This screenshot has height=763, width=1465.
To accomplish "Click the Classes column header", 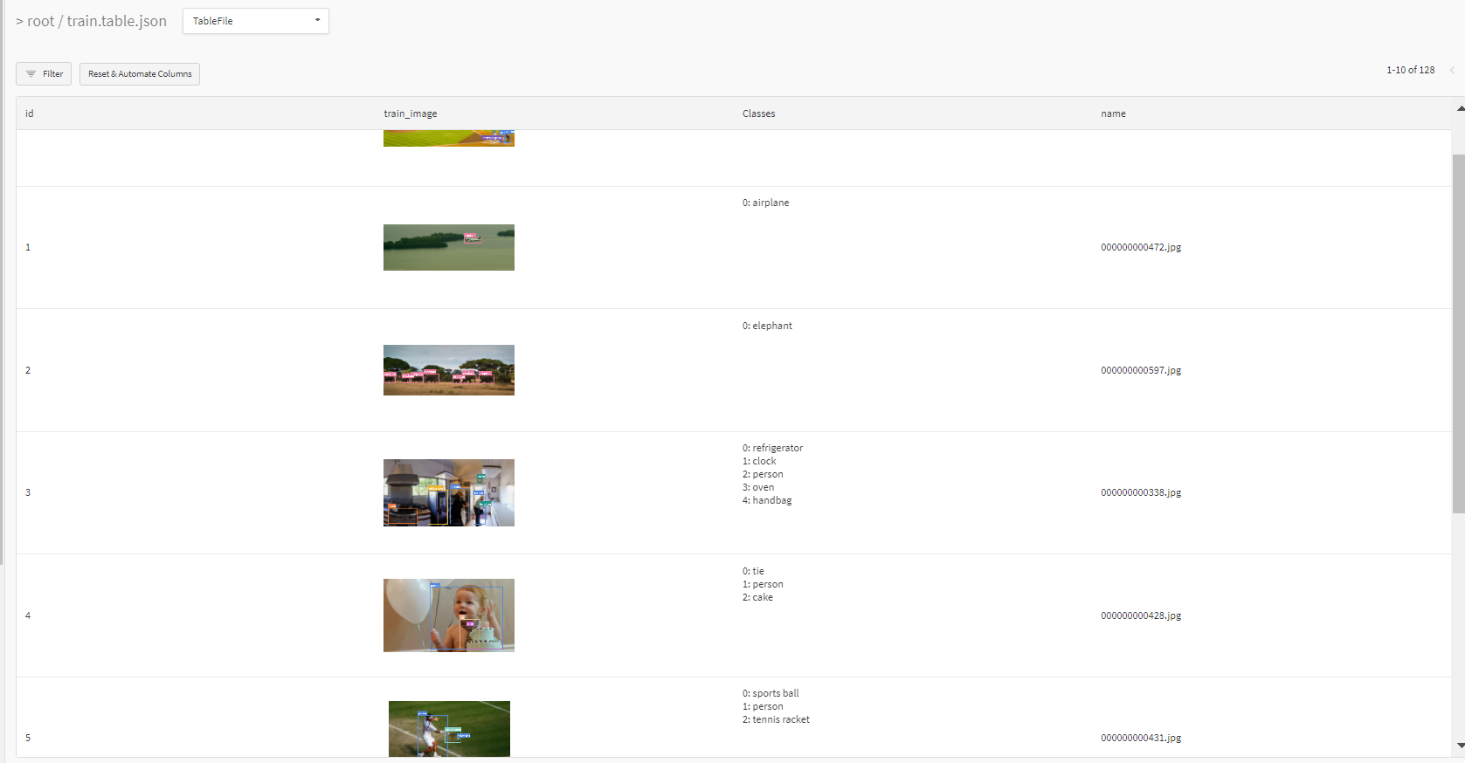I will click(758, 113).
